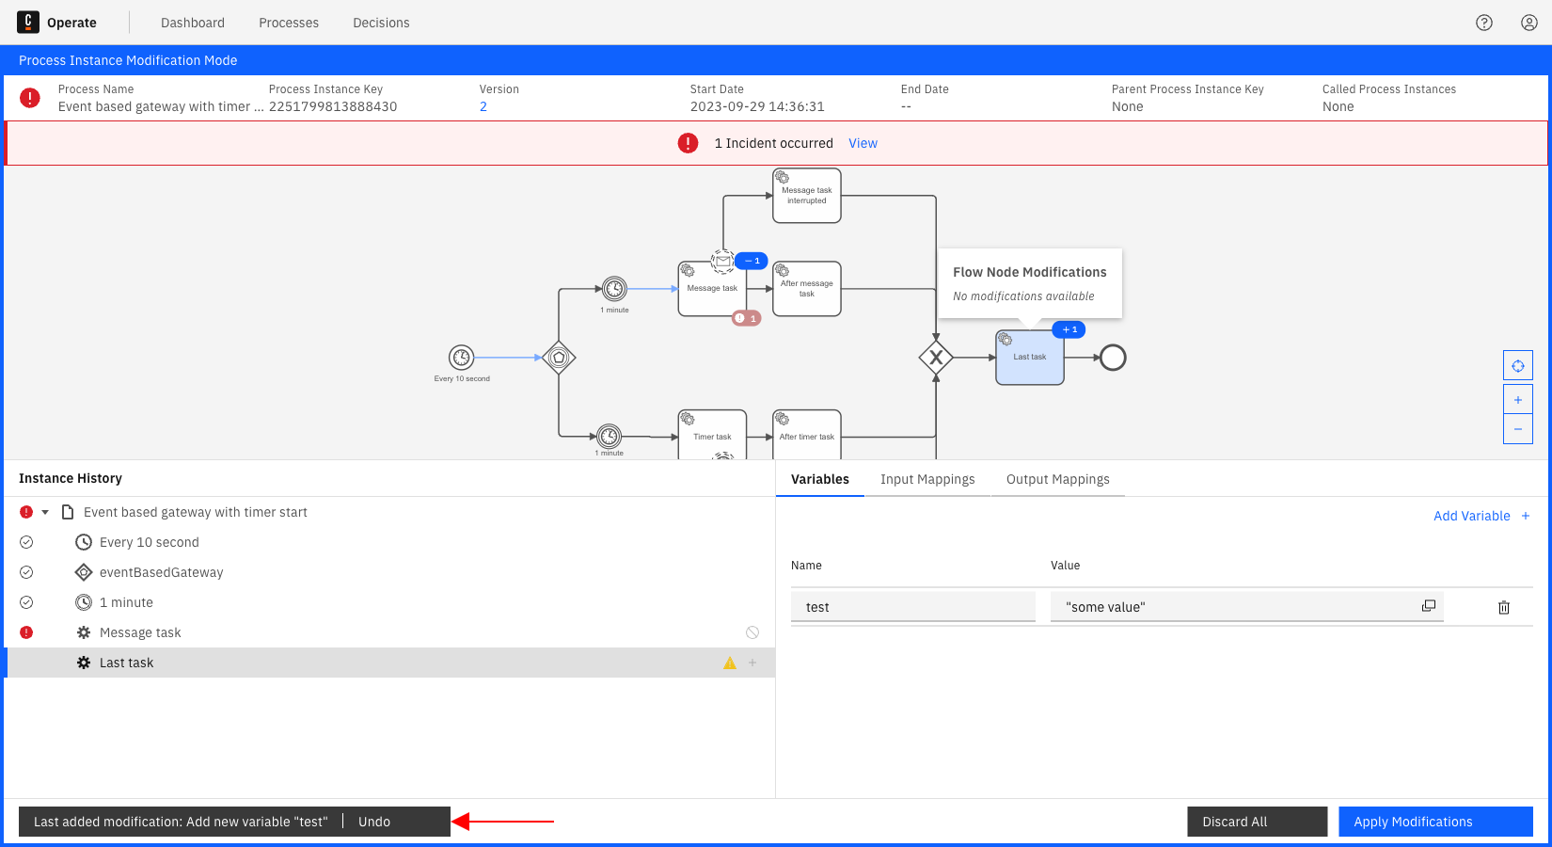The image size is (1552, 847).
Task: Open JSON editor for test value
Action: pyautogui.click(x=1428, y=606)
